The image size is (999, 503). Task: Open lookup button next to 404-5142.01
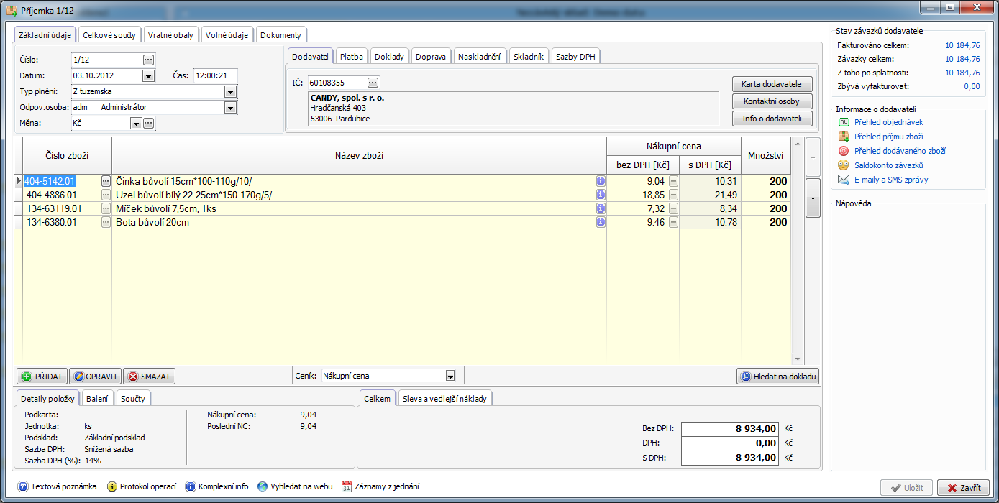point(106,182)
